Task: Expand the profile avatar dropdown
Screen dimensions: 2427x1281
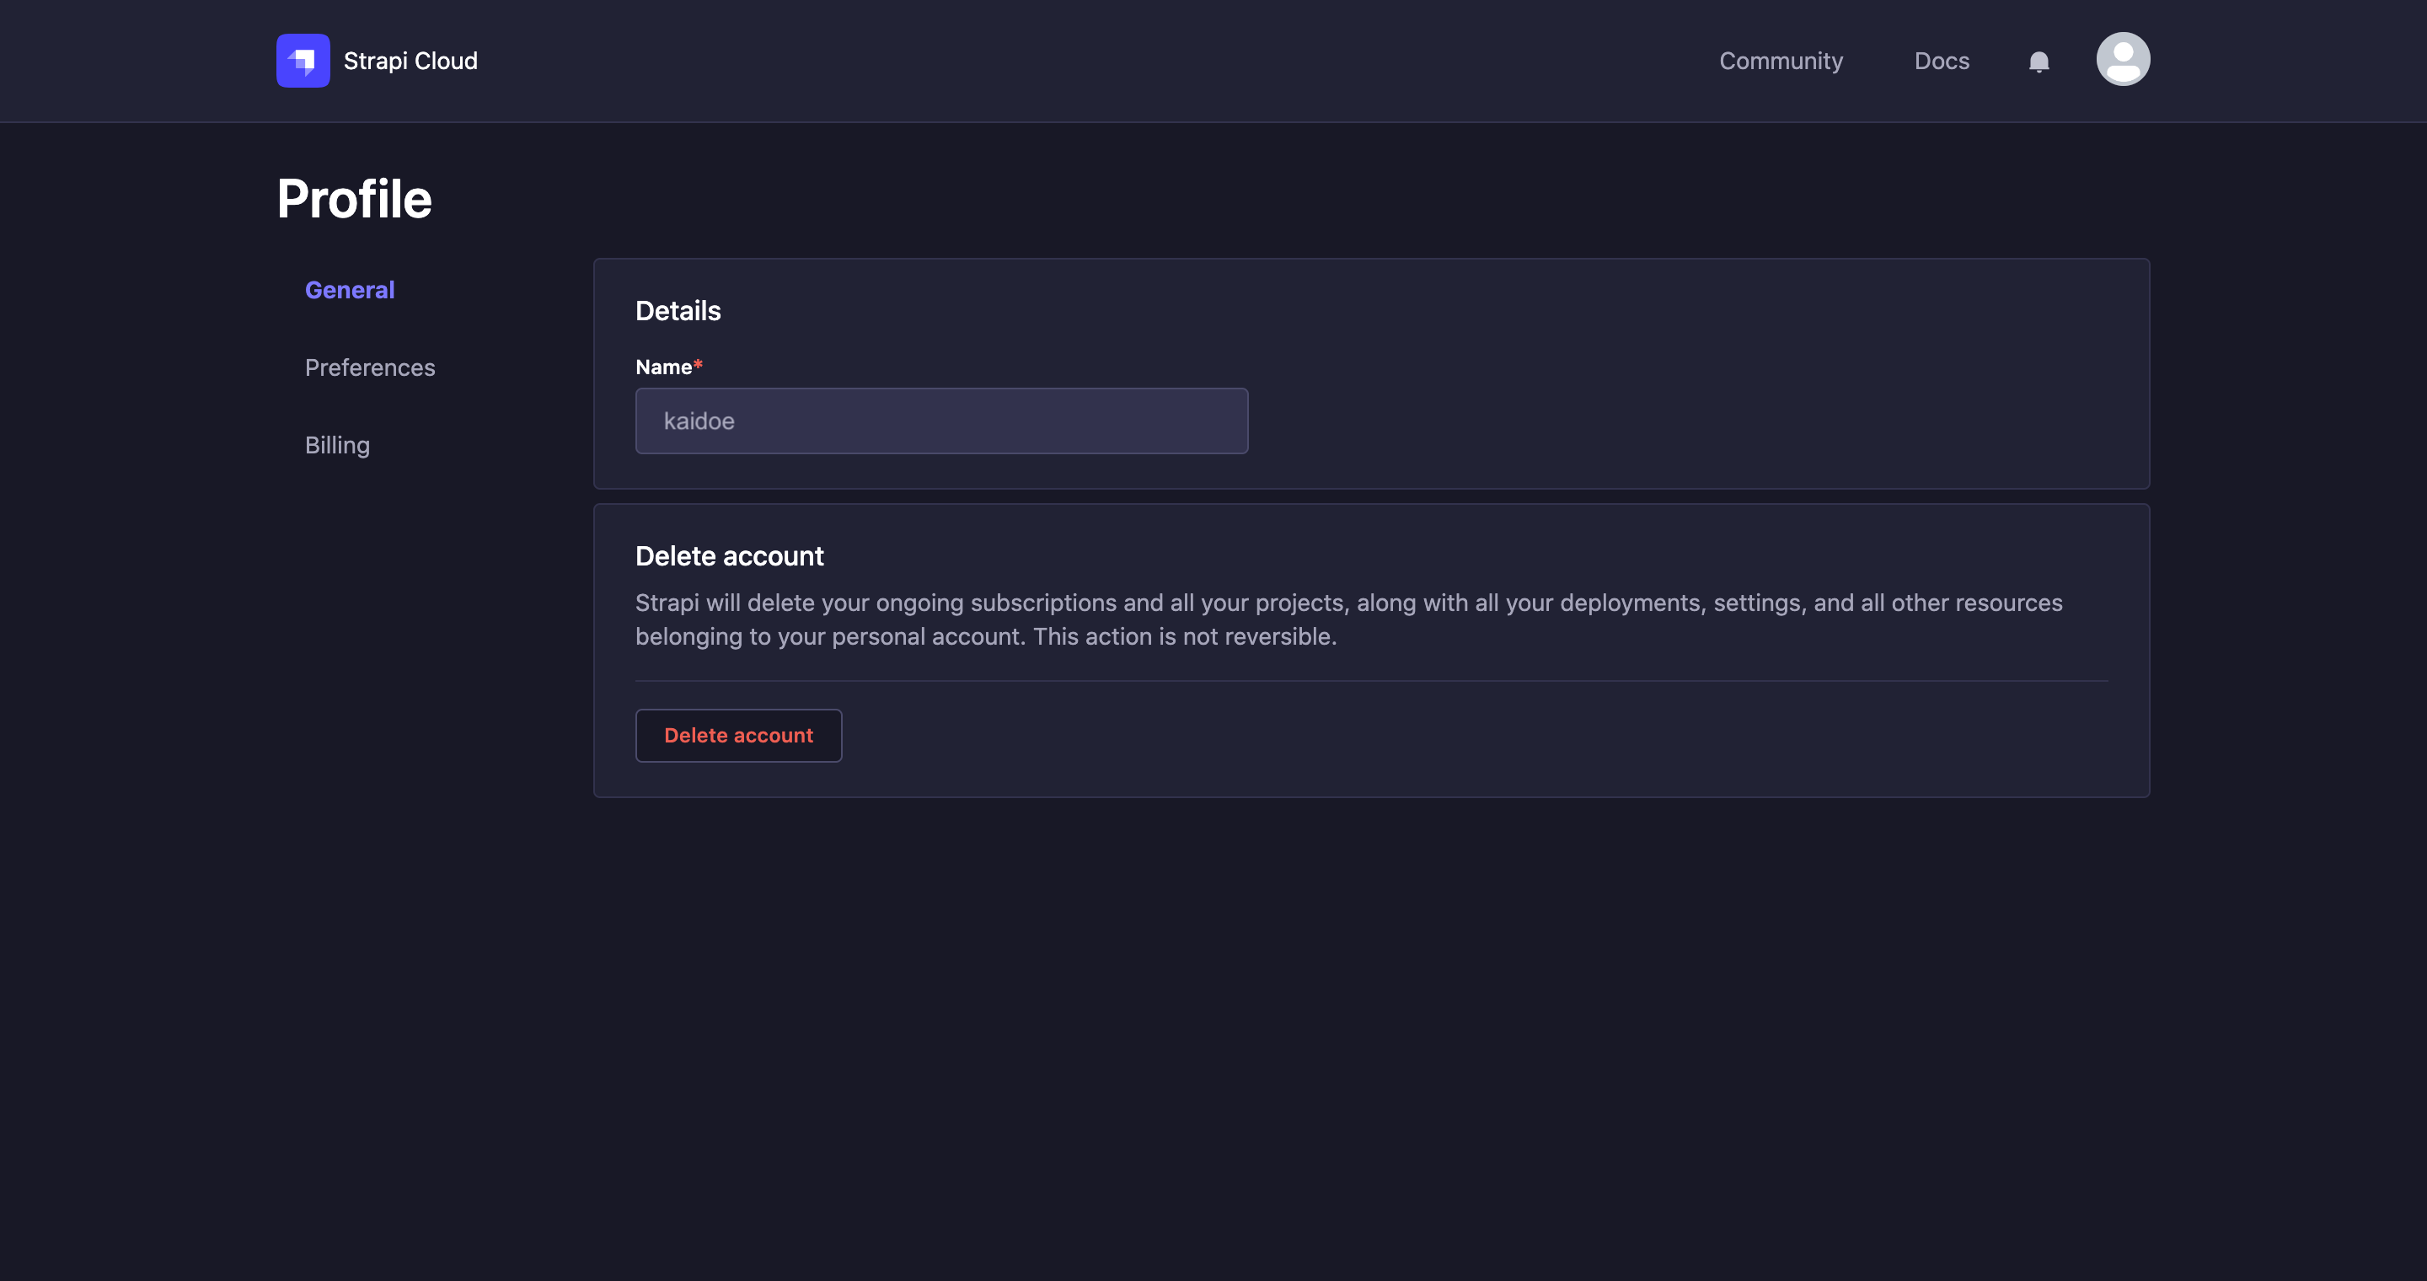Action: coord(2122,59)
